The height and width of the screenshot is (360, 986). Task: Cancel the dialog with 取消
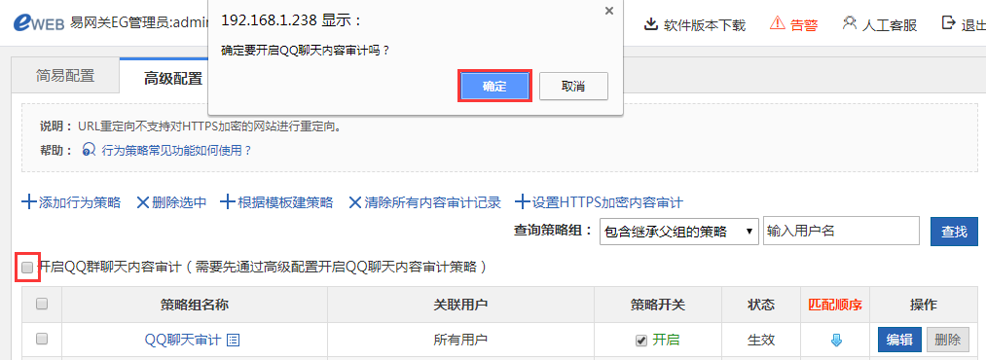click(x=573, y=86)
